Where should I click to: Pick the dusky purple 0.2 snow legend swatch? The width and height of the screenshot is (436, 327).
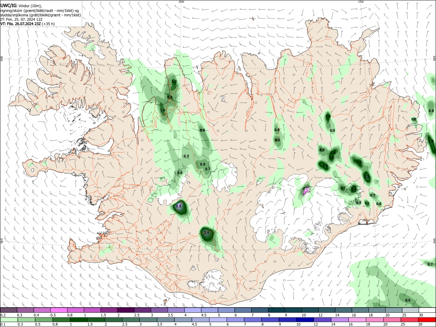click(9, 310)
